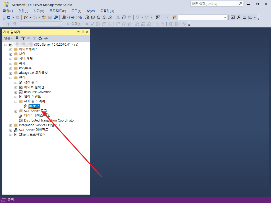
Task: Expand the PolyBase folder
Action: [x=11, y=69]
